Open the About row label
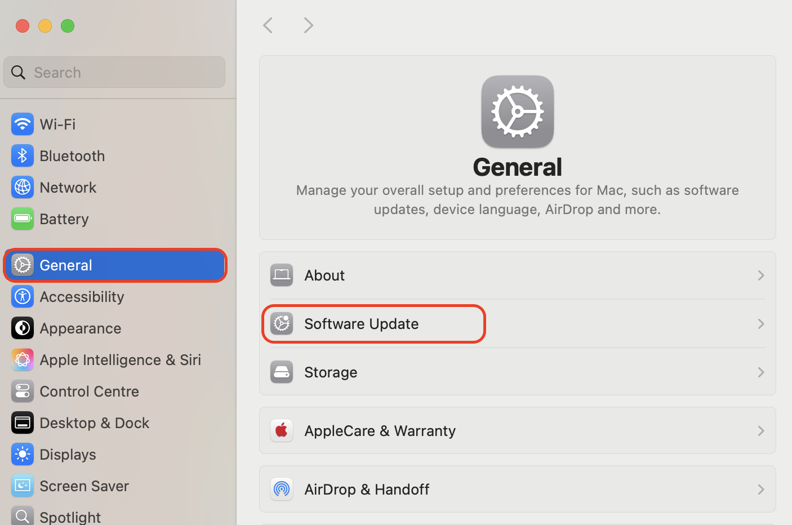This screenshot has width=792, height=525. click(x=324, y=275)
